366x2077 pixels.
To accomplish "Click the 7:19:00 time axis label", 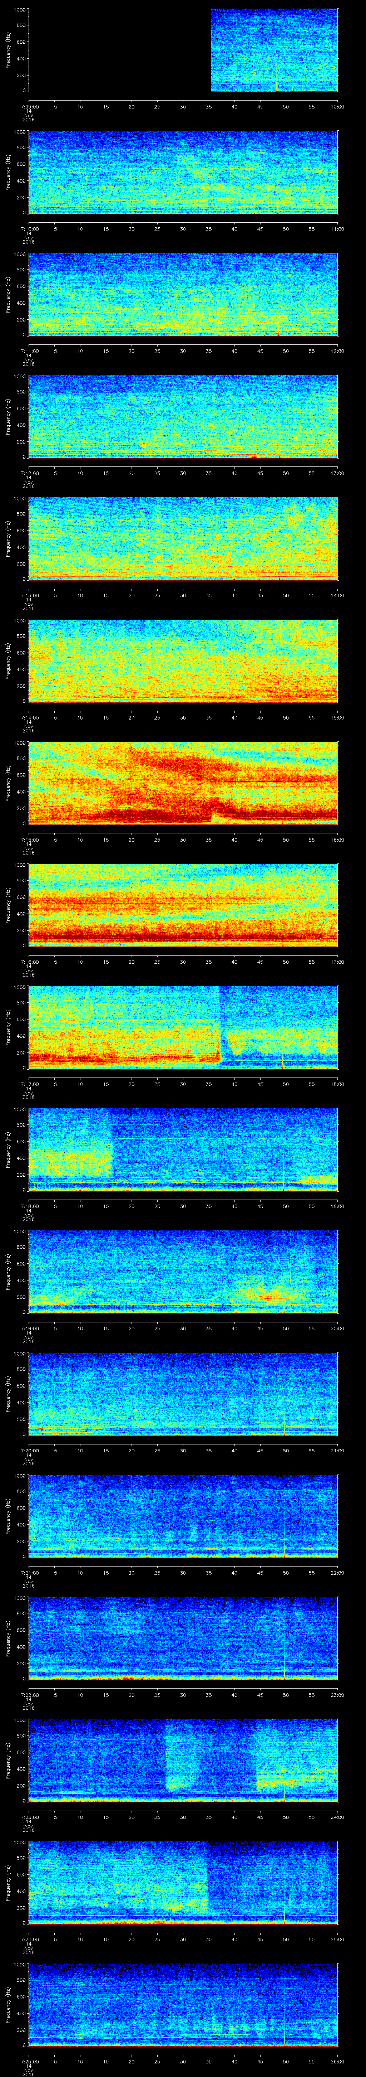I will (29, 1328).
